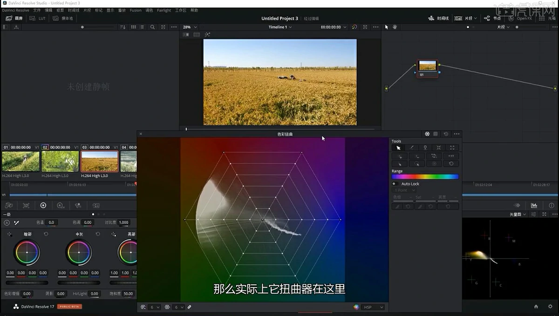This screenshot has height=316, width=559.
Task: Open the Fairlight menu
Action: tap(164, 10)
